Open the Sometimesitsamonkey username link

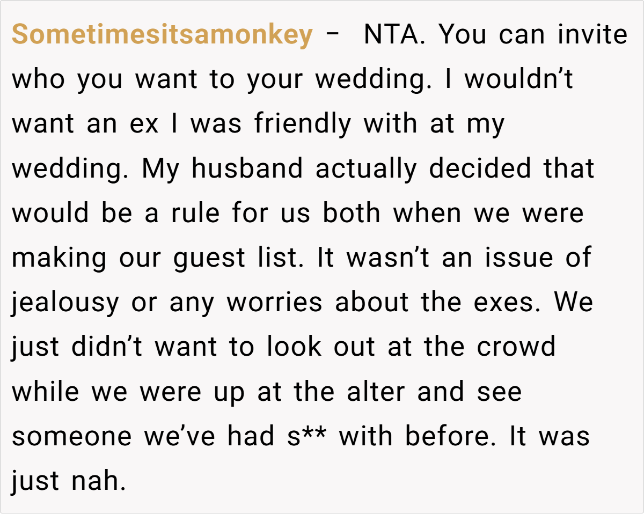click(162, 35)
